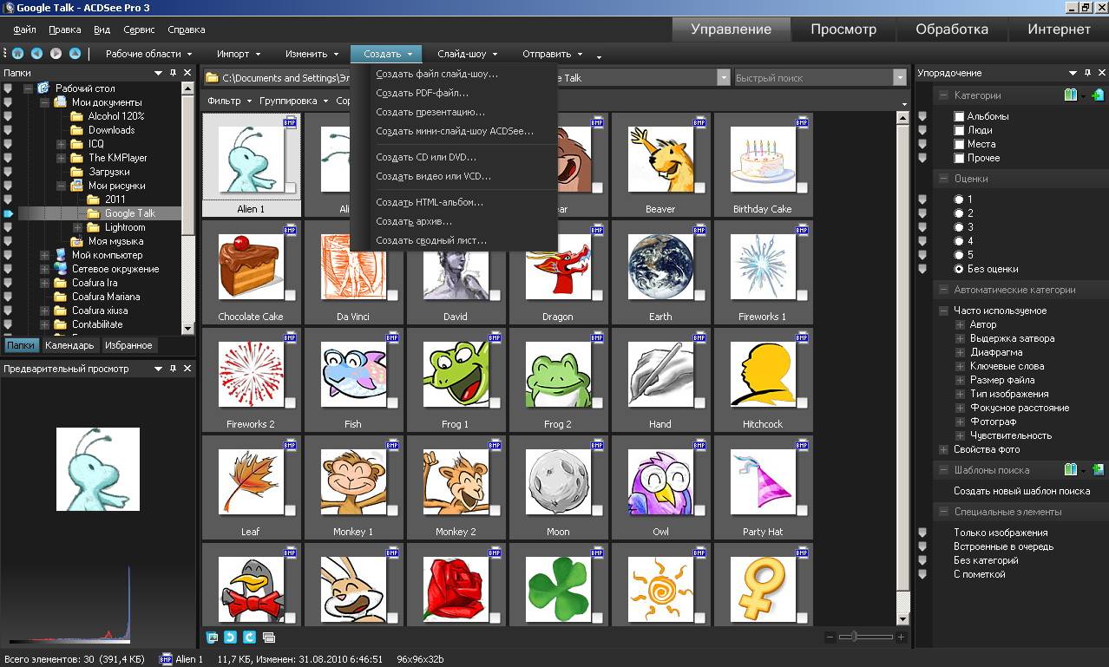Check the Альбомы category checkbox

[959, 116]
